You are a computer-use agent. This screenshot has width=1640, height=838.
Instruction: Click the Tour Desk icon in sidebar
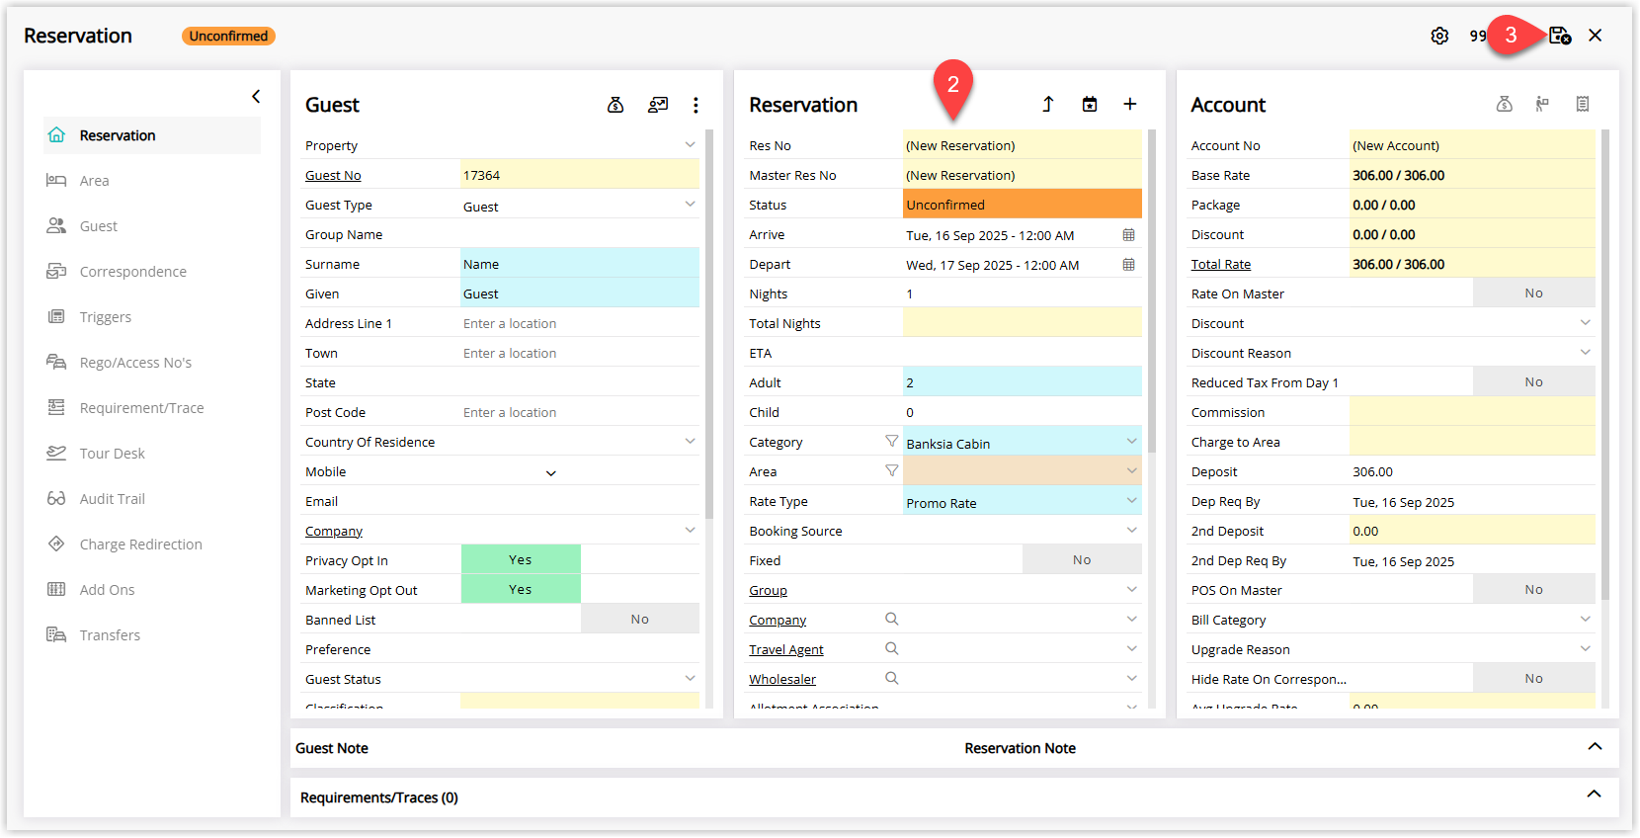[x=56, y=454]
